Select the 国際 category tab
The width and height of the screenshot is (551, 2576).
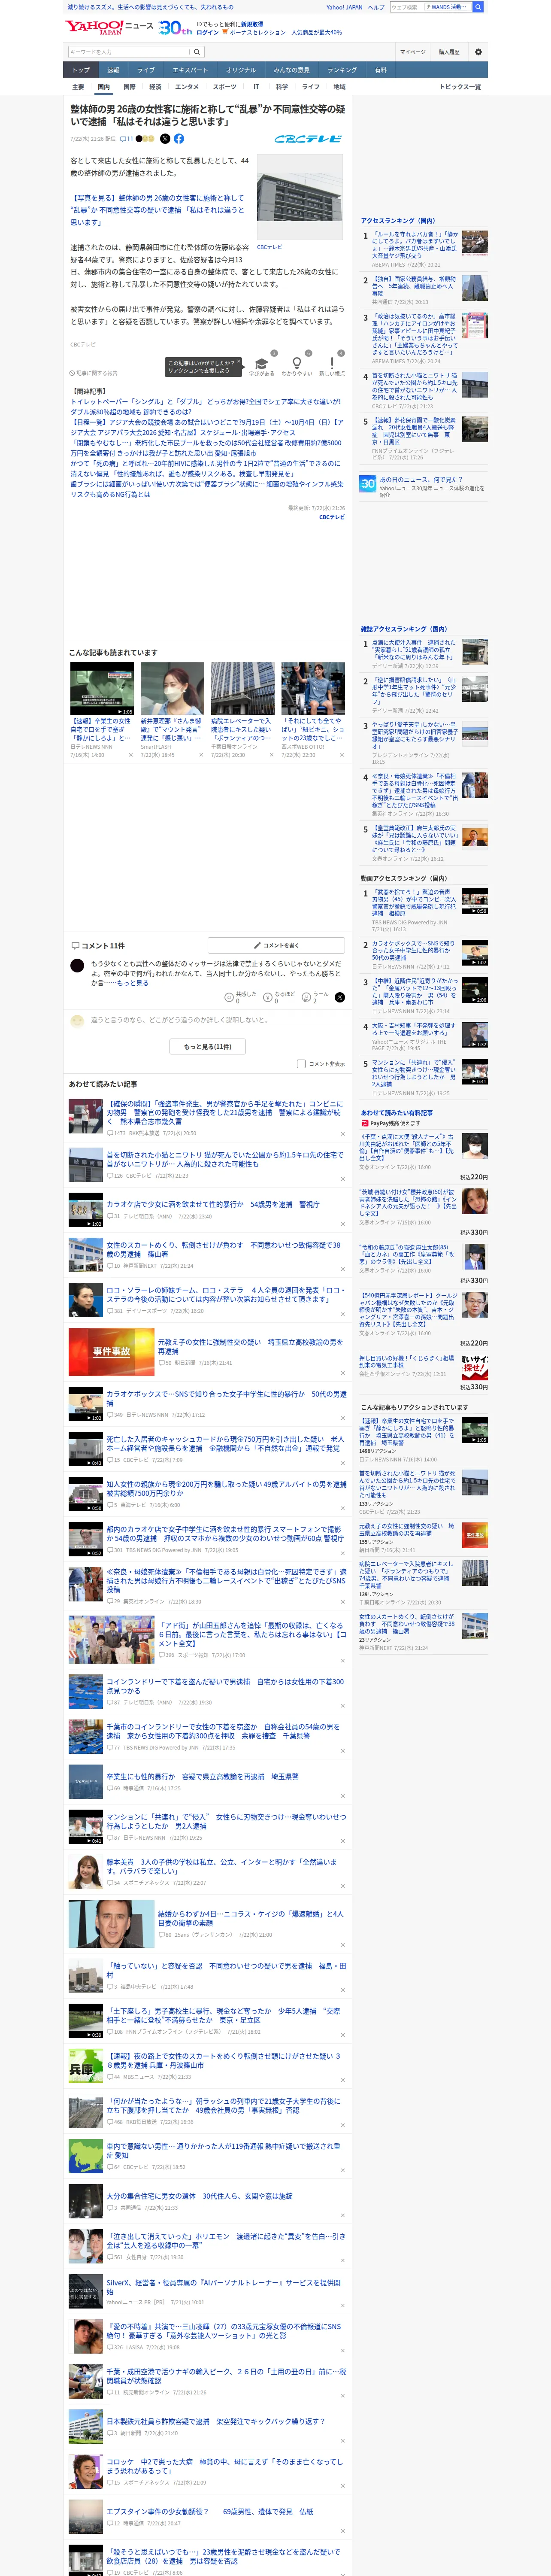click(x=129, y=87)
